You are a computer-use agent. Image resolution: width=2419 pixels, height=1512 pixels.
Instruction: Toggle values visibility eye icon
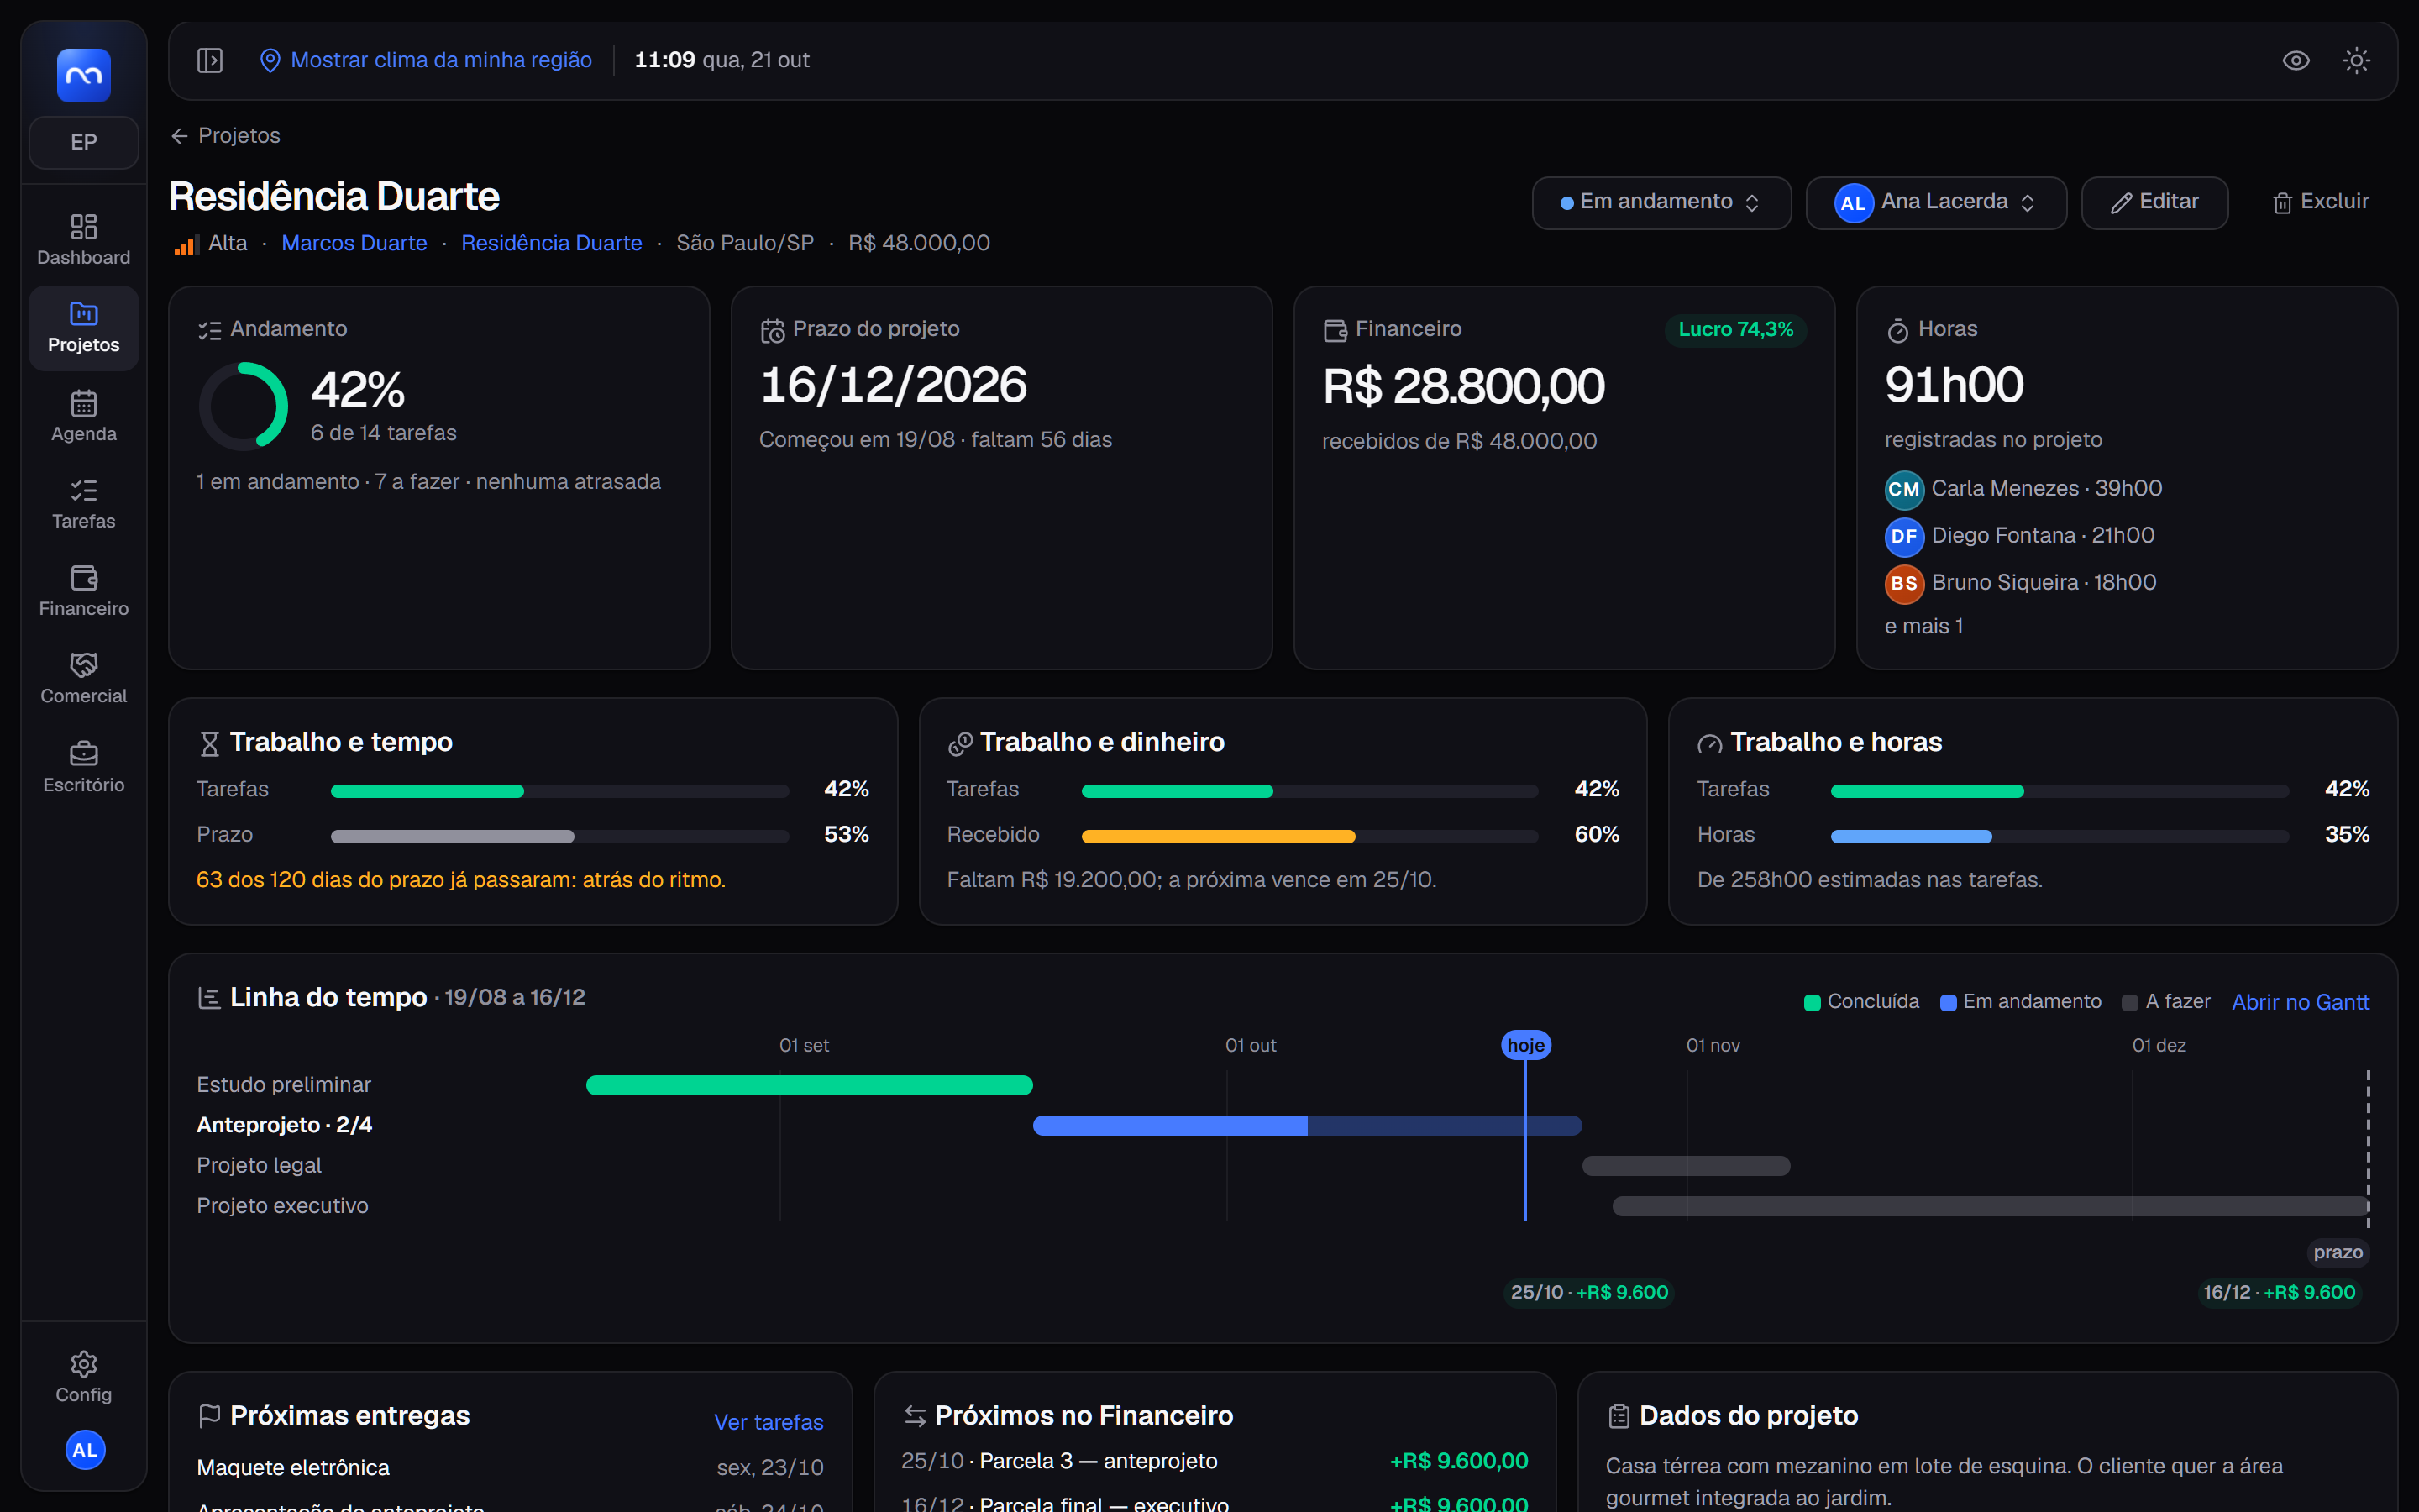click(2296, 60)
